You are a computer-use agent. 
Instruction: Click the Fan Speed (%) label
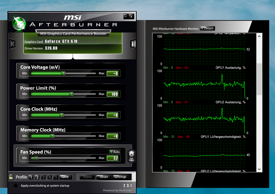click(x=36, y=152)
